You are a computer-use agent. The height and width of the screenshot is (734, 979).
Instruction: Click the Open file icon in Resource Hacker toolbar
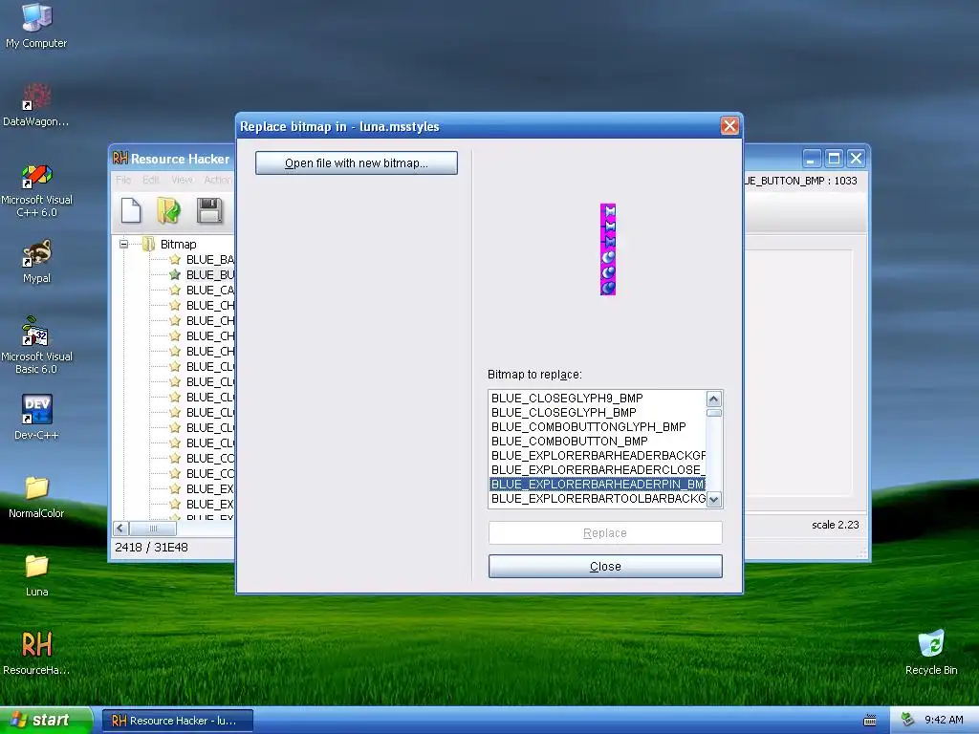[x=169, y=210]
